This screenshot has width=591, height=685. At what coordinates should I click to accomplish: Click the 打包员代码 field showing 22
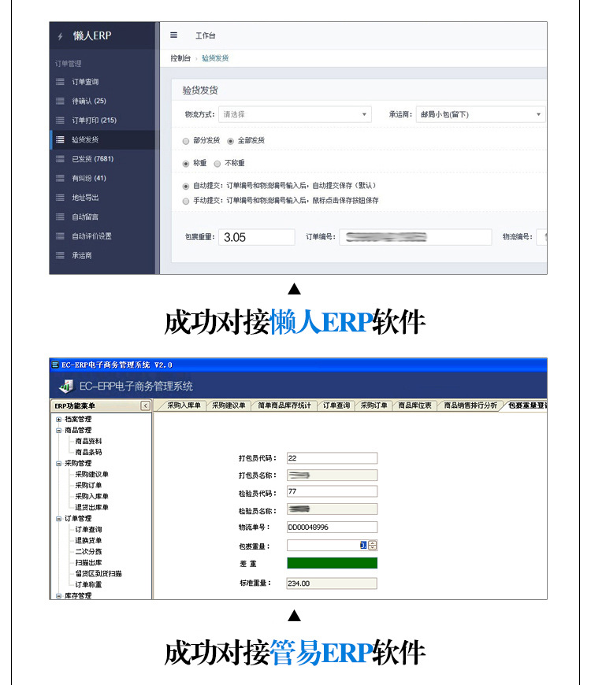tap(332, 457)
